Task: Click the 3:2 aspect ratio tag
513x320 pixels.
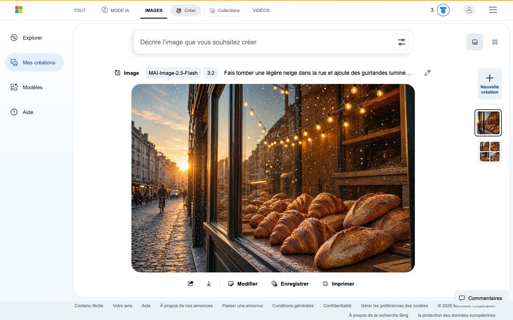Action: (x=211, y=73)
